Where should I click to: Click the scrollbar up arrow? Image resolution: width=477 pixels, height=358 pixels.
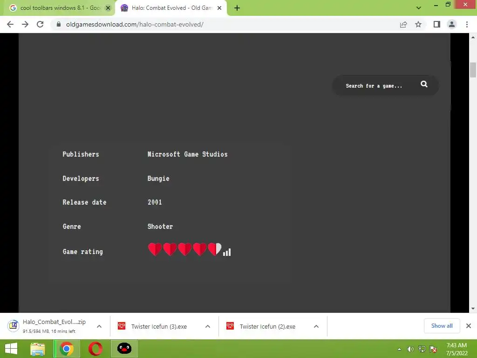[x=473, y=37]
